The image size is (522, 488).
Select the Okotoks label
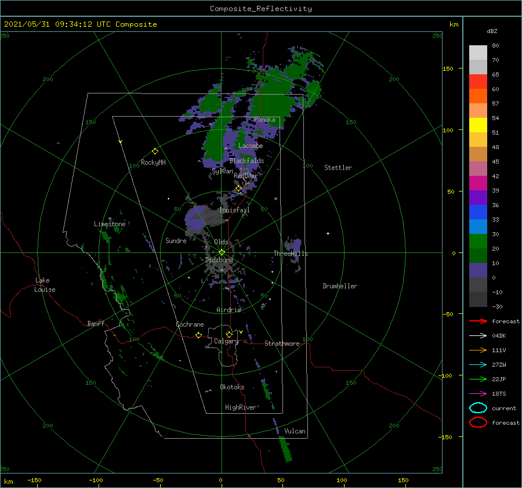tap(232, 387)
